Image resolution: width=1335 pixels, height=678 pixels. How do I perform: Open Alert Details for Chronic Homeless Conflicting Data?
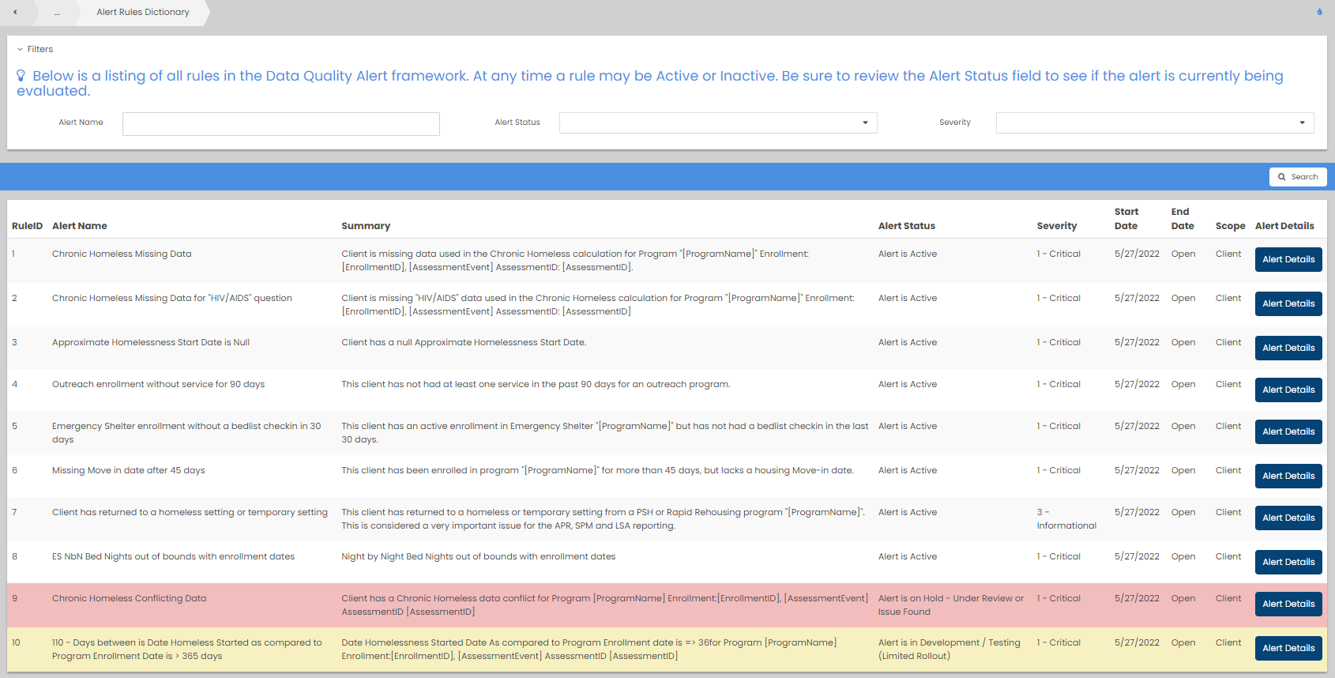coord(1288,605)
